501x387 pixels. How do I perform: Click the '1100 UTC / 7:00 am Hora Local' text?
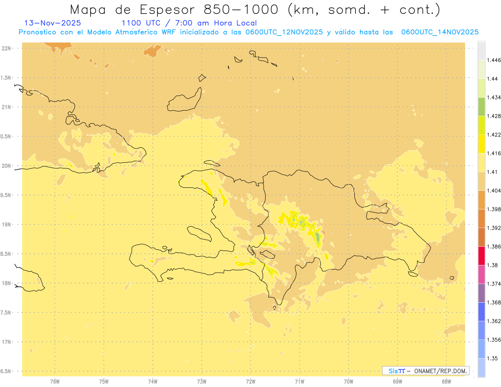[x=189, y=23]
